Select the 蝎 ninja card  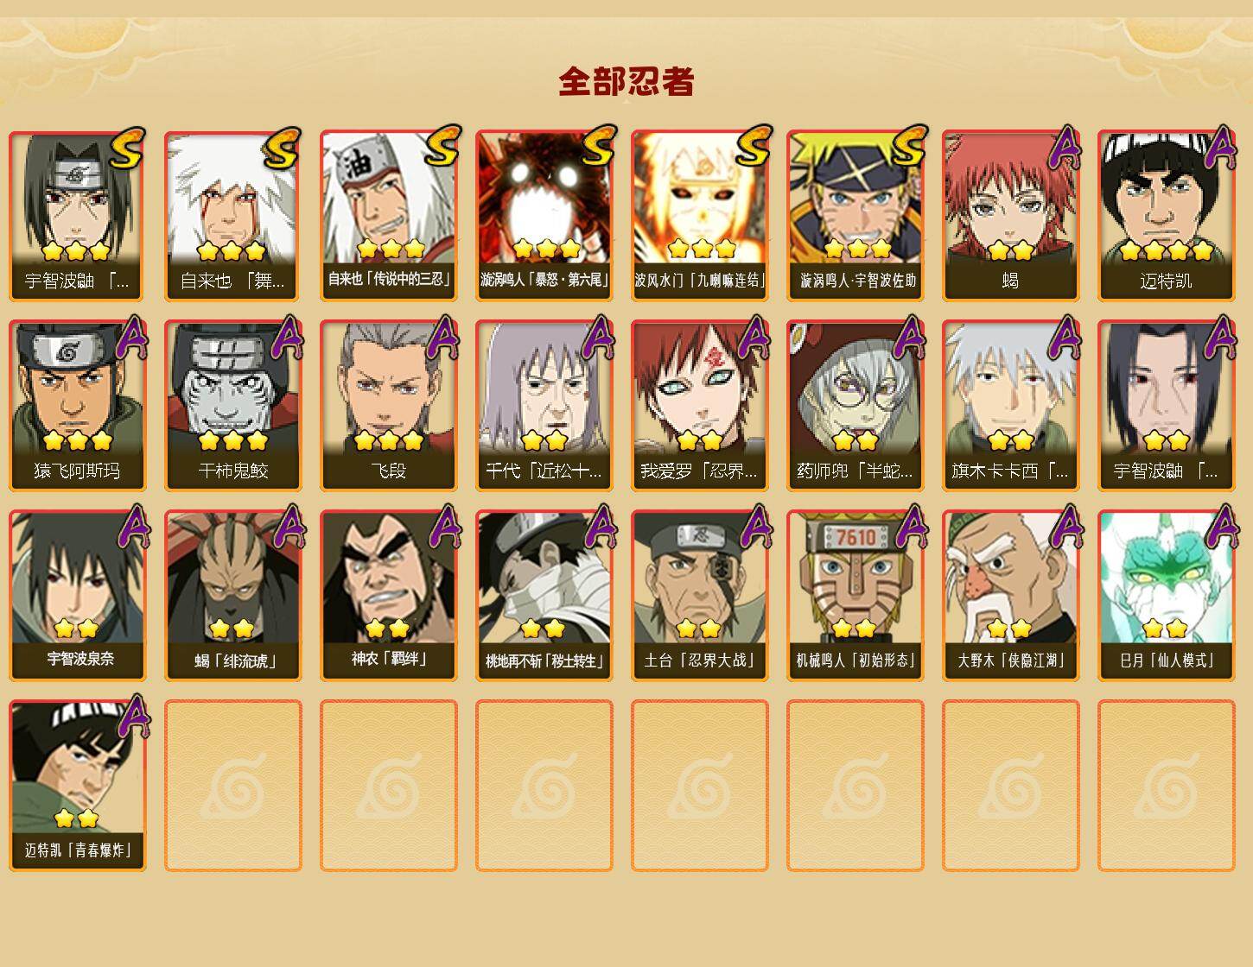[x=1010, y=216]
